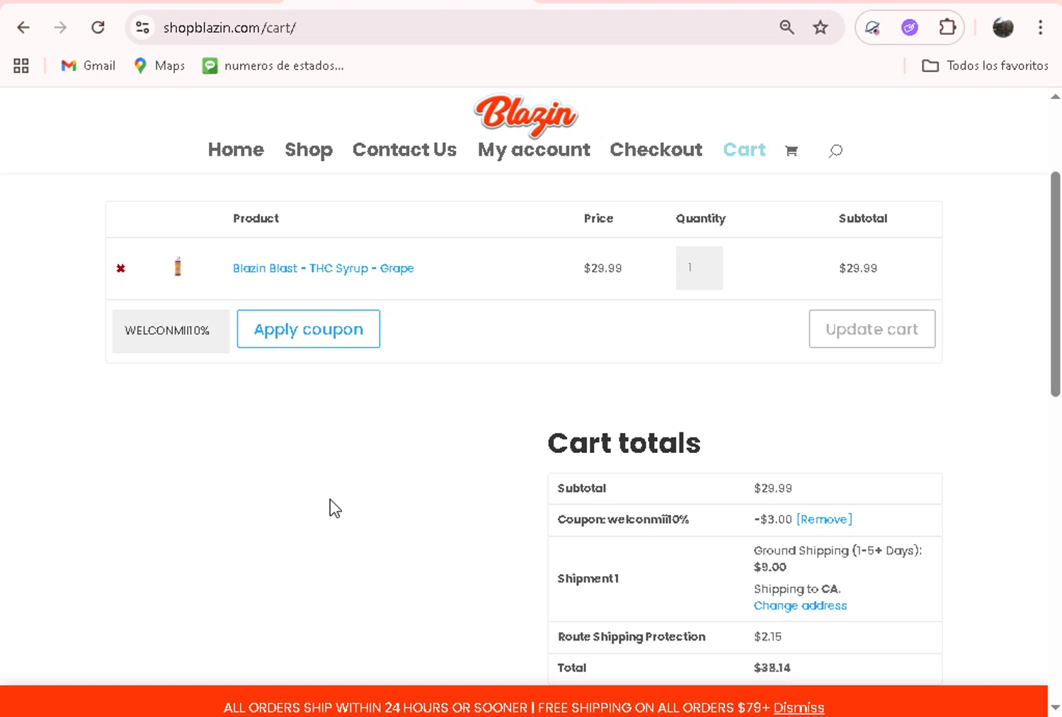The height and width of the screenshot is (717, 1062).
Task: Proceed to the Checkout page
Action: (x=656, y=150)
